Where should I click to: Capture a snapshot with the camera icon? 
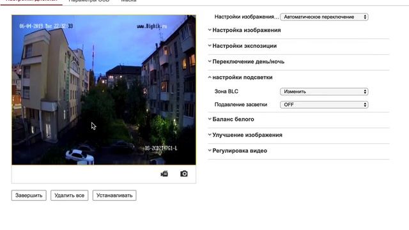click(184, 174)
